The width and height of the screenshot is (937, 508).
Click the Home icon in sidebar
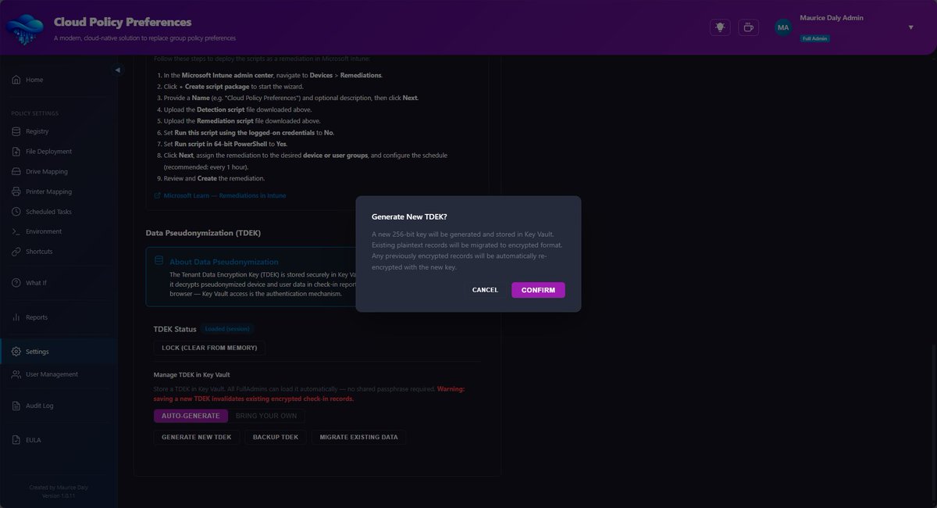click(x=16, y=80)
